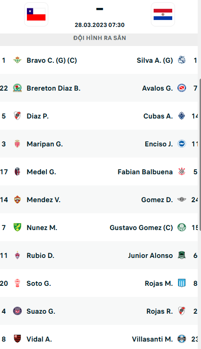
Task: Click the Flamengo crest beside Vidal A.
Action: 17,339
